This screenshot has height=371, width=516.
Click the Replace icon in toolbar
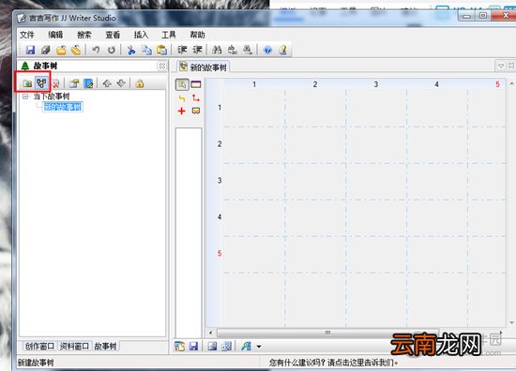point(232,50)
